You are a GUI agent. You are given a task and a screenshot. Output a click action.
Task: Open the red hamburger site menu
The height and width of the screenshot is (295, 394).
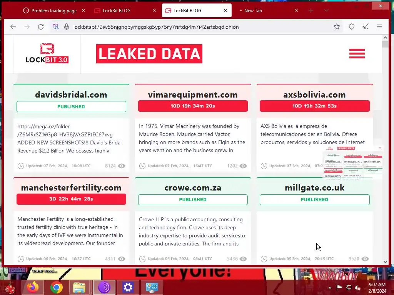point(357,53)
